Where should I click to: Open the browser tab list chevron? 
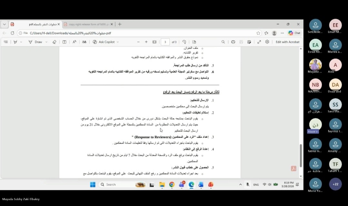4,24
